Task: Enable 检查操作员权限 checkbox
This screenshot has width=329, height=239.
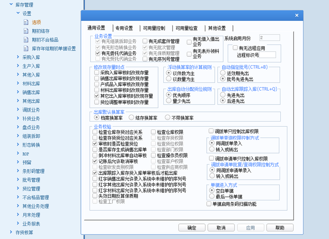Action: pyautogui.click(x=153, y=155)
